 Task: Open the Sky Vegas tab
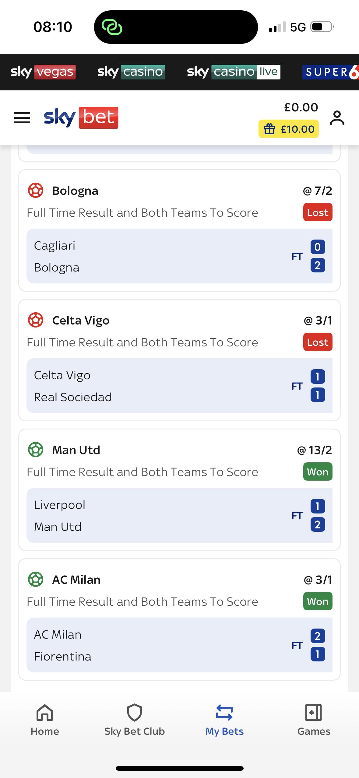tap(43, 72)
